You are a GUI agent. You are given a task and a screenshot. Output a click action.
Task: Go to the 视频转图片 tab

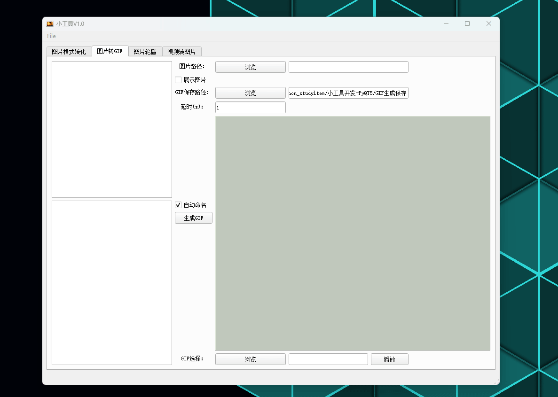point(181,52)
